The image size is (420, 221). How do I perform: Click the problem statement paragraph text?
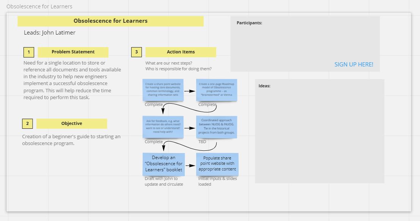point(72,80)
